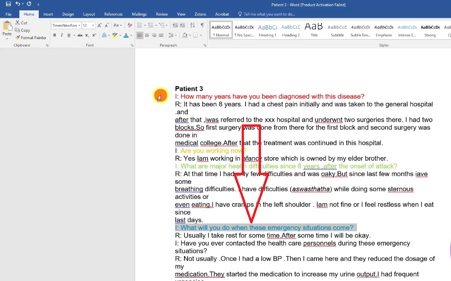Image resolution: width=451 pixels, height=281 pixels.
Task: Toggle italic formatting
Action: (62, 35)
